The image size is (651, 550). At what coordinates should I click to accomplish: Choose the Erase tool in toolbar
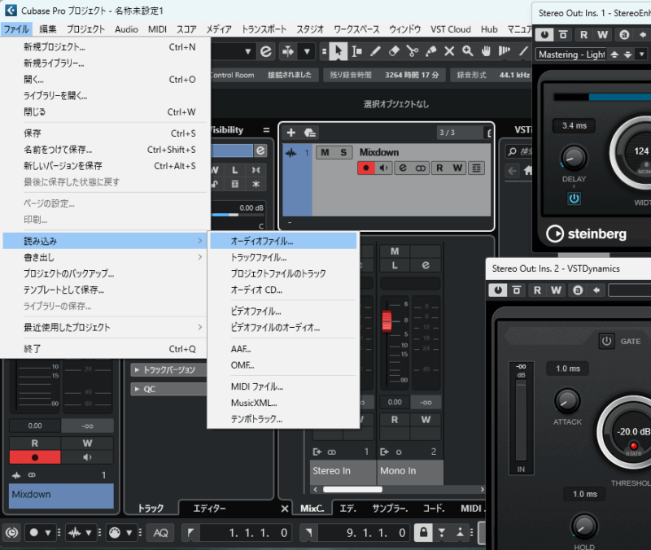[394, 51]
